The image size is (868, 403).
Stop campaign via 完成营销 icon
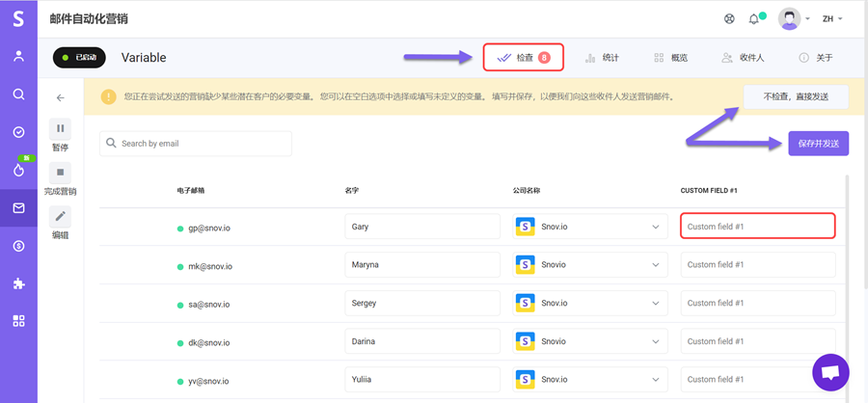61,173
